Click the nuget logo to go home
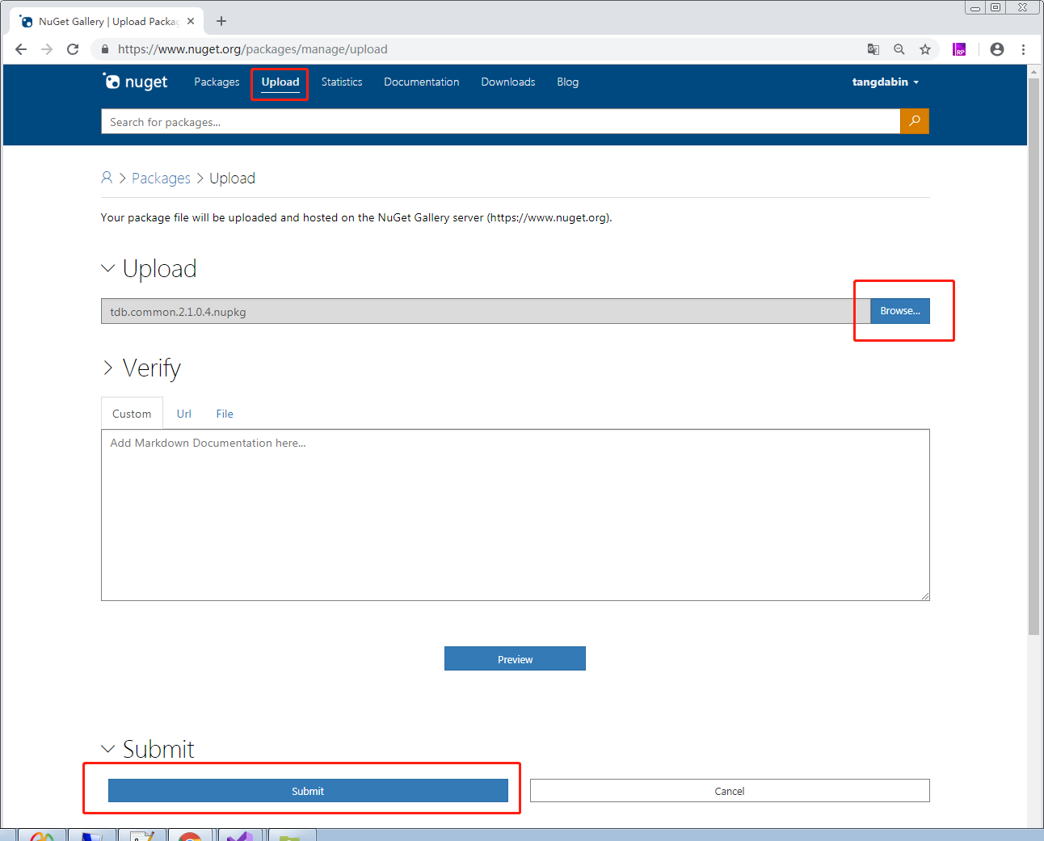This screenshot has height=841, width=1044. pyautogui.click(x=135, y=82)
